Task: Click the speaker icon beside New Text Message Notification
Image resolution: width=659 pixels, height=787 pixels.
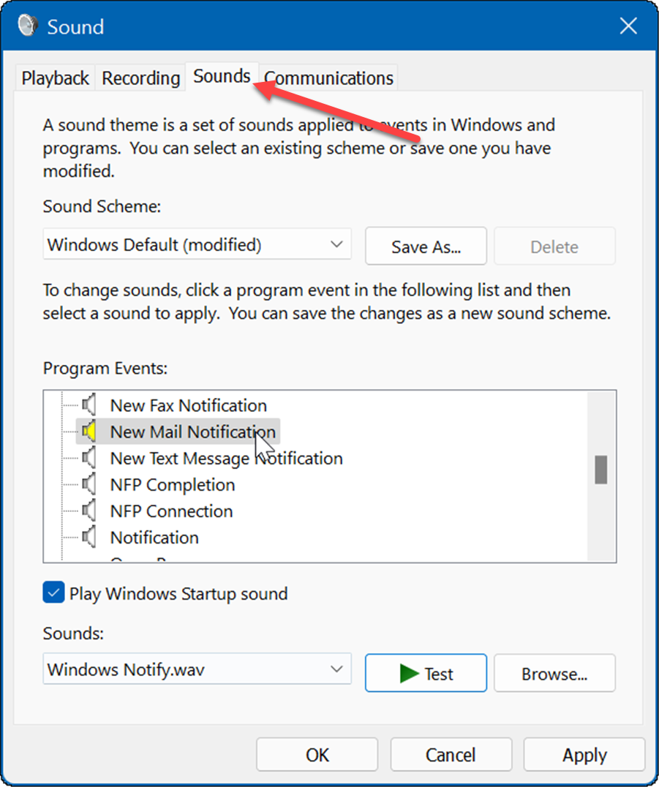Action: pos(90,458)
